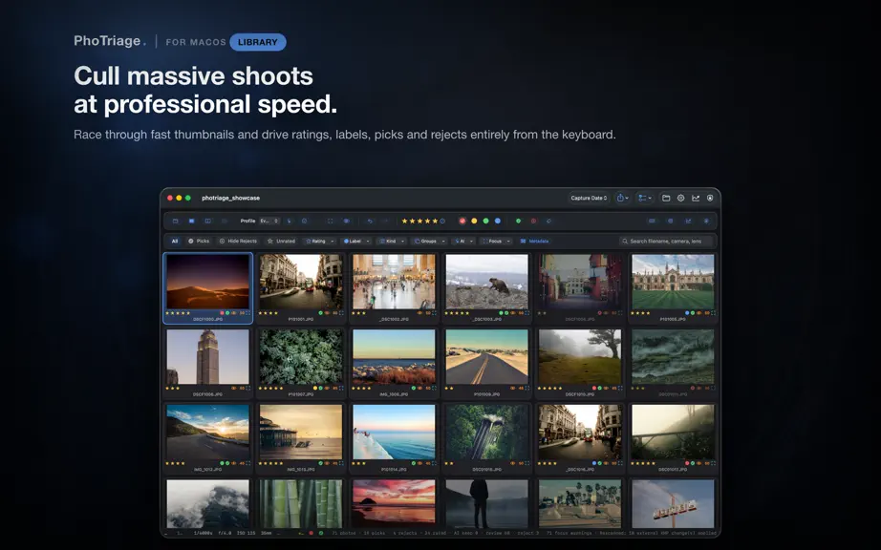Toggle eye icon on DSCF1006.JPG card
881x550 pixels.
(x=234, y=389)
